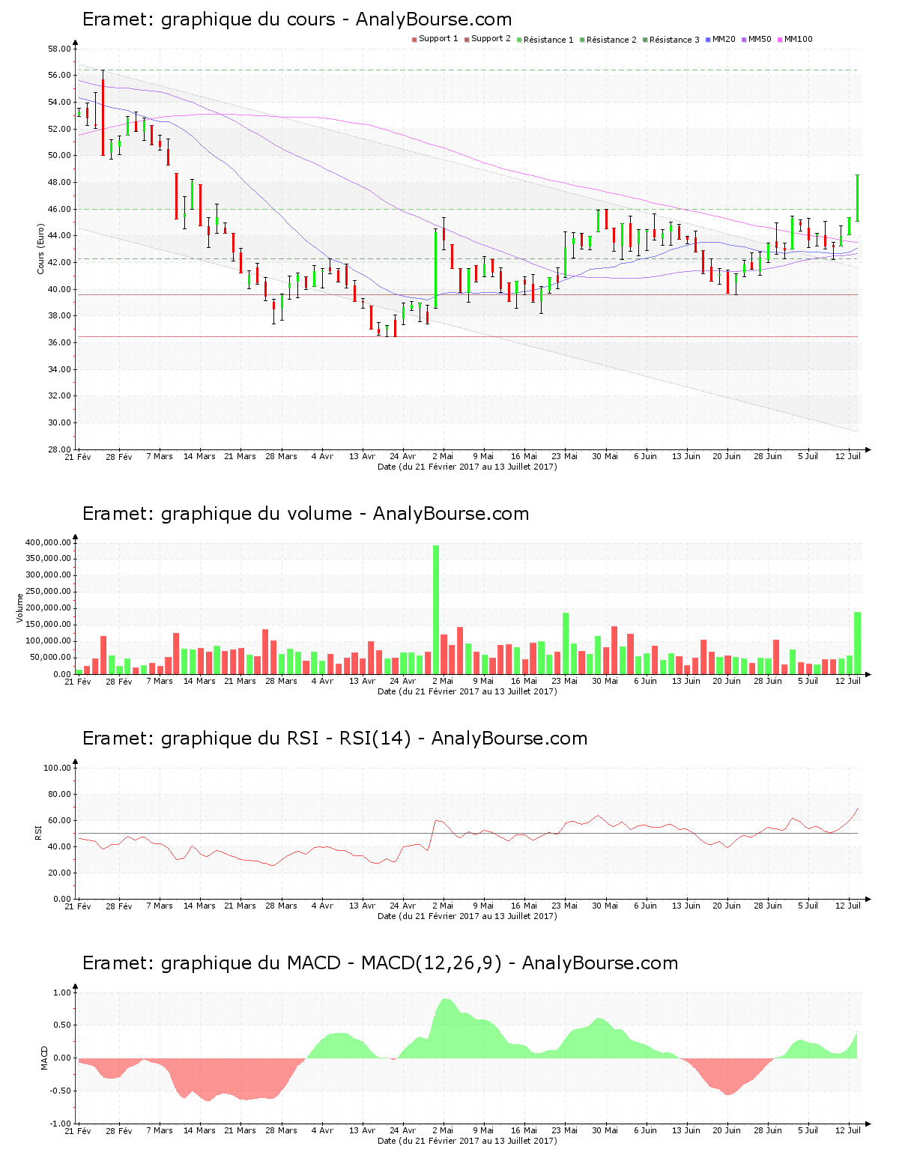Click the '2 Mai' date under price chart

[443, 456]
